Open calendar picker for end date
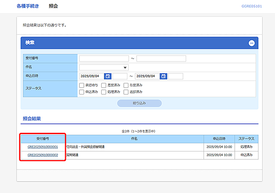Image resolution: width=275 pixels, height=193 pixels. coord(164,76)
